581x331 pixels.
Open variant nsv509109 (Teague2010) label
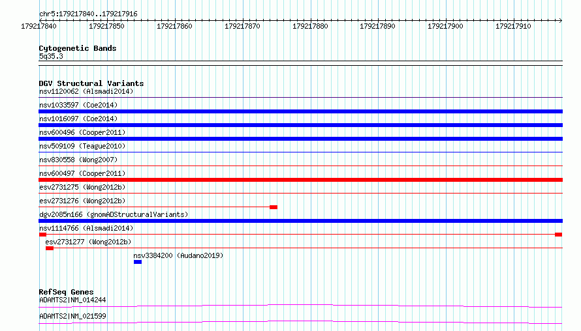(x=82, y=146)
